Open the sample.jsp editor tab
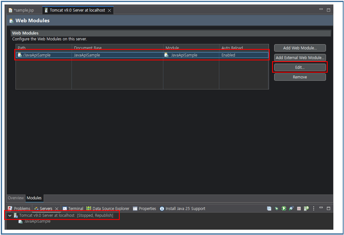 pos(22,10)
